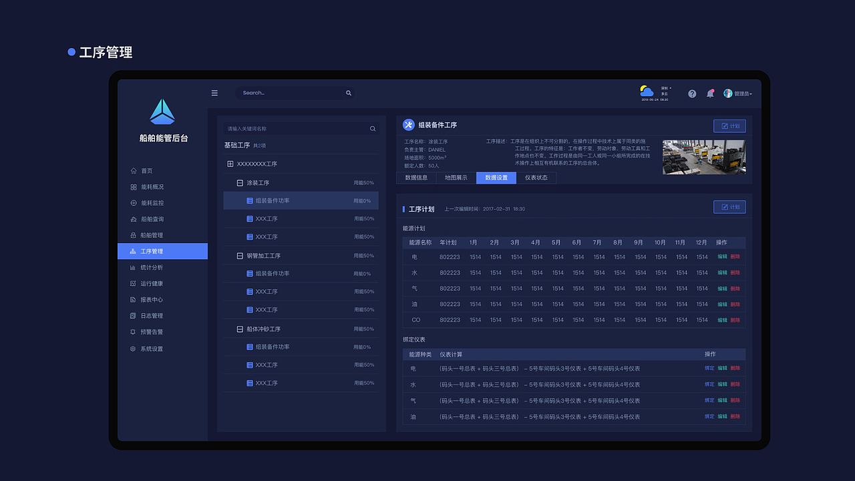The image size is (855, 481).
Task: Click 编辑 in the 水 energy plan row
Action: [722, 273]
